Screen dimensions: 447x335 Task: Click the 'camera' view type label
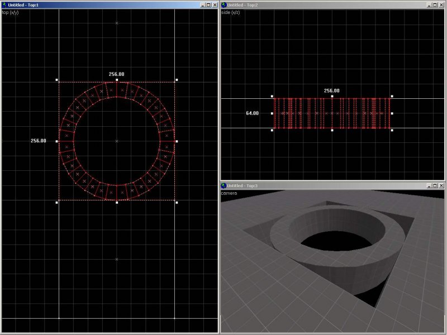pos(229,193)
